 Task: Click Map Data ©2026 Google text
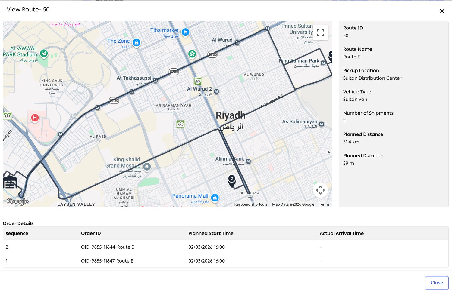(x=293, y=204)
